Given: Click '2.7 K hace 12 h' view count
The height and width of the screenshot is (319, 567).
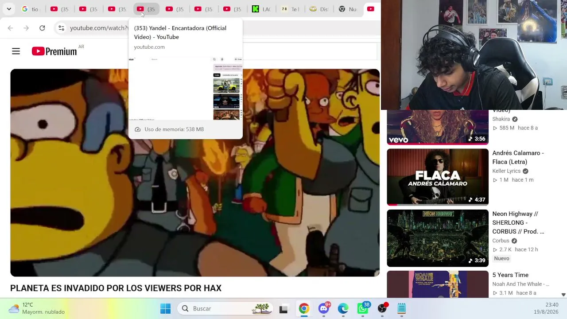Looking at the screenshot, I should click(515, 249).
